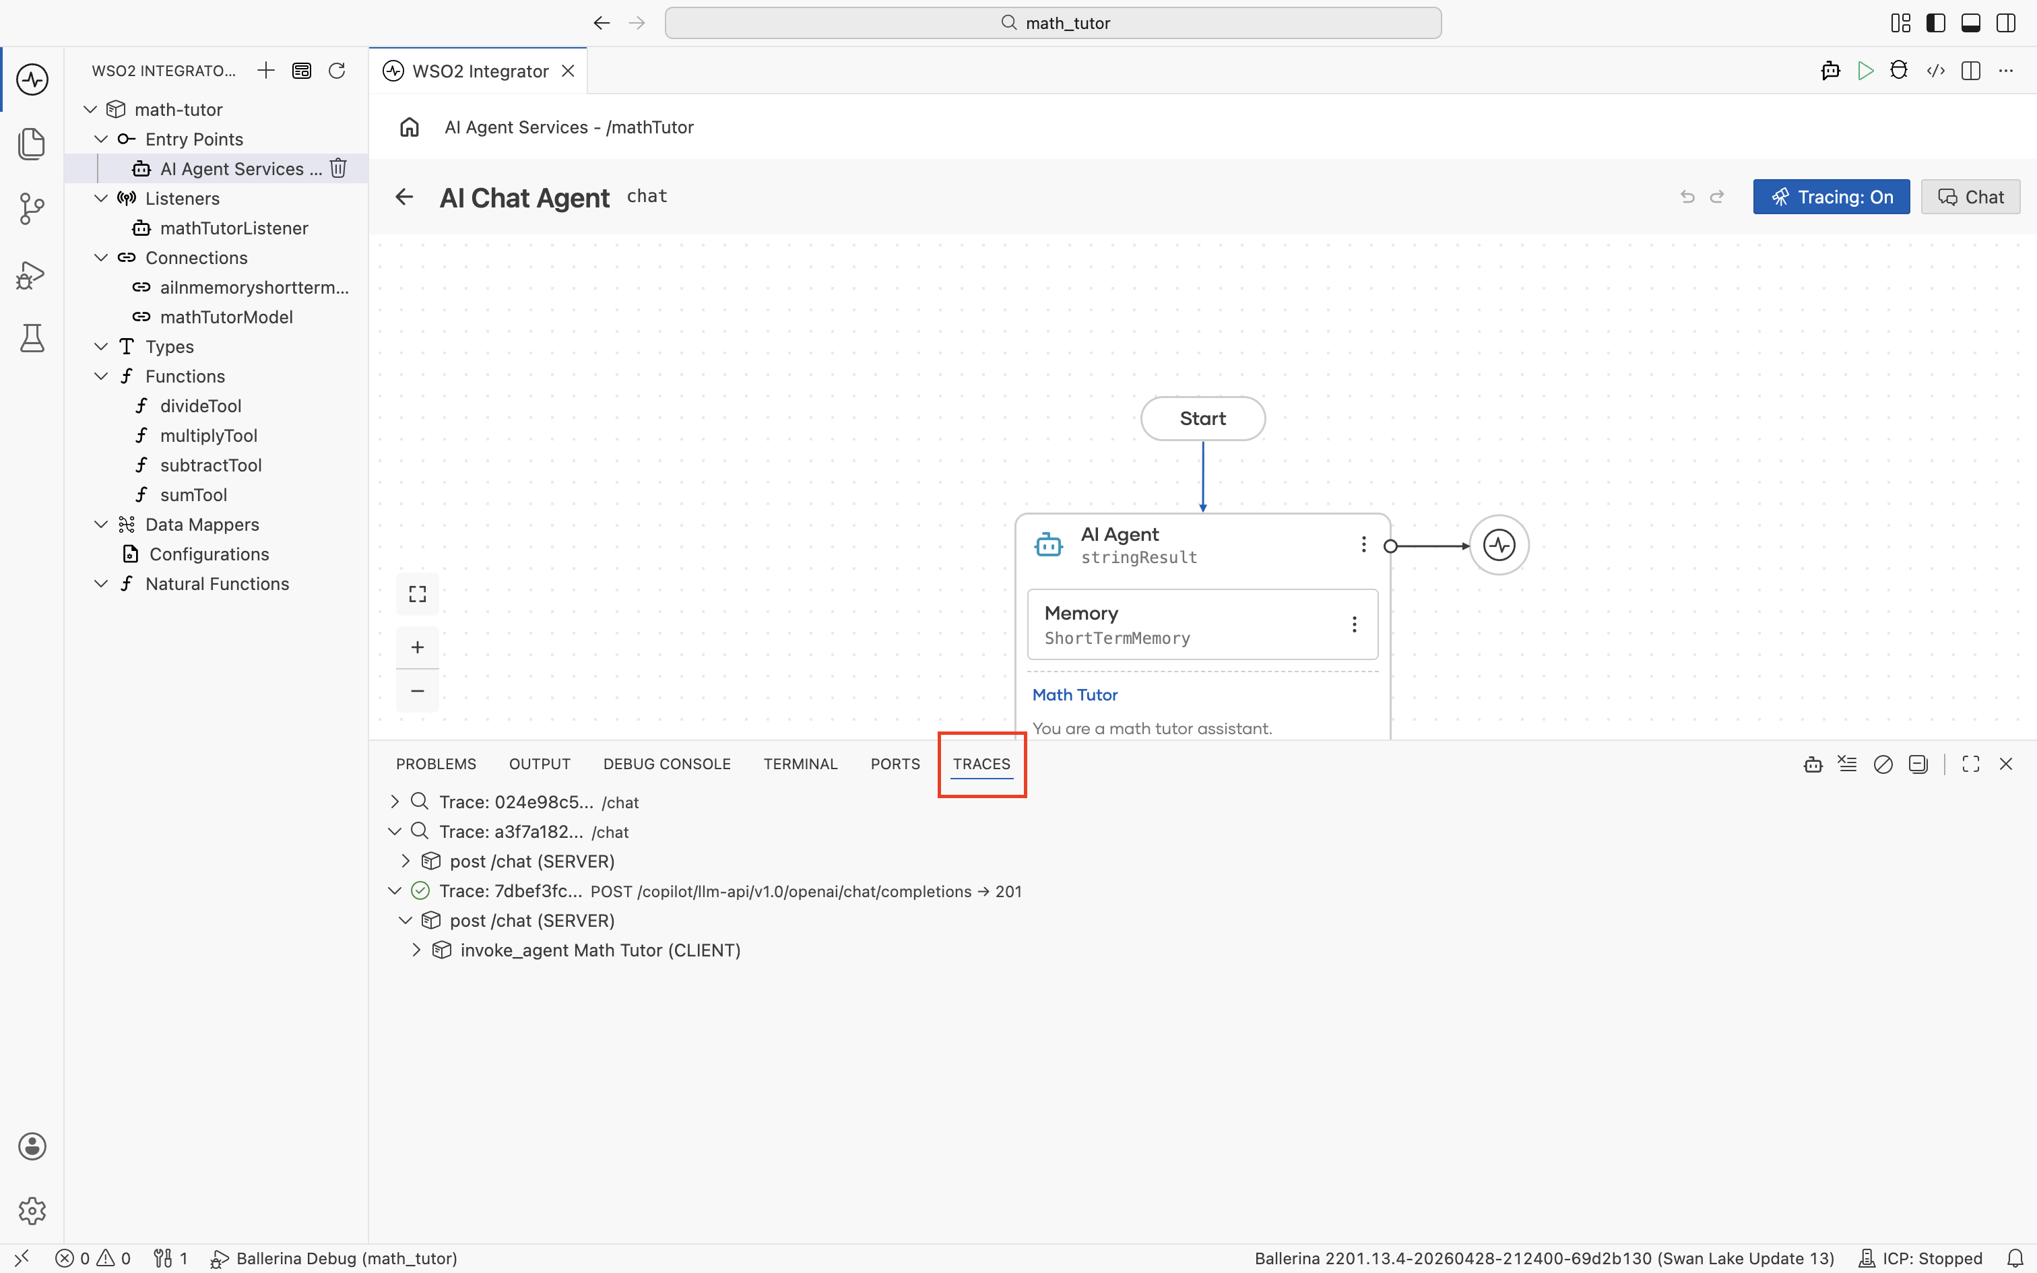The width and height of the screenshot is (2037, 1273).
Task: Open the more actions ellipsis in editor toolbar
Action: pos(2007,71)
